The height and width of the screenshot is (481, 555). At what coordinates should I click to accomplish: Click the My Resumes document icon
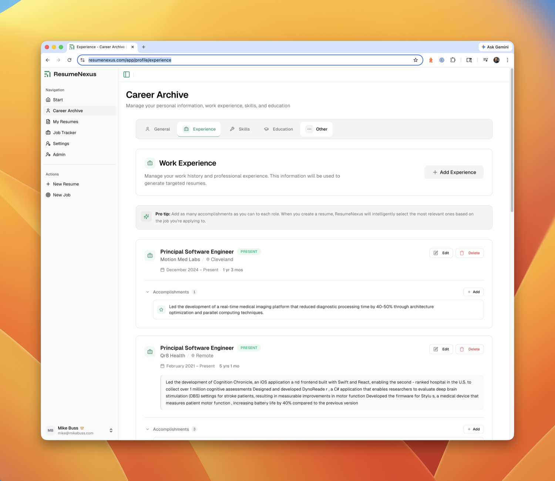point(48,121)
